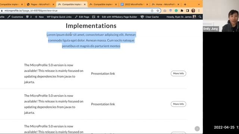Image resolution: width=239 pixels, height=134 pixels.
Task: Open Chrome's three-dot menu
Action: click(199, 11)
